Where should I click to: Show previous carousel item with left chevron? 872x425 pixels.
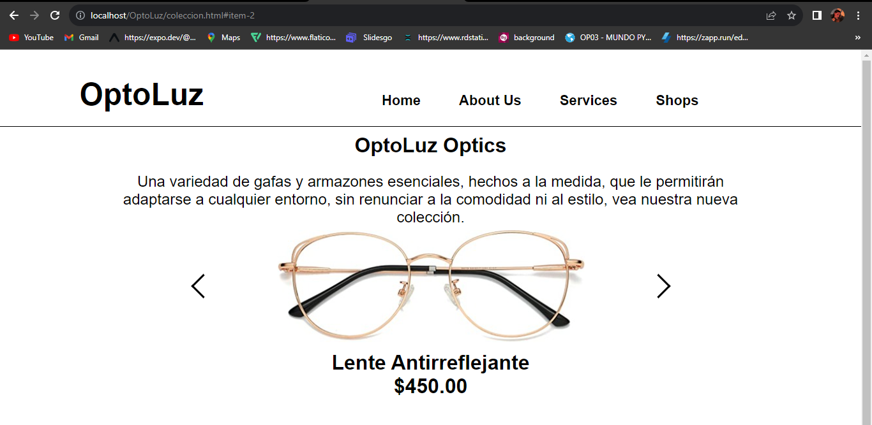pos(198,286)
